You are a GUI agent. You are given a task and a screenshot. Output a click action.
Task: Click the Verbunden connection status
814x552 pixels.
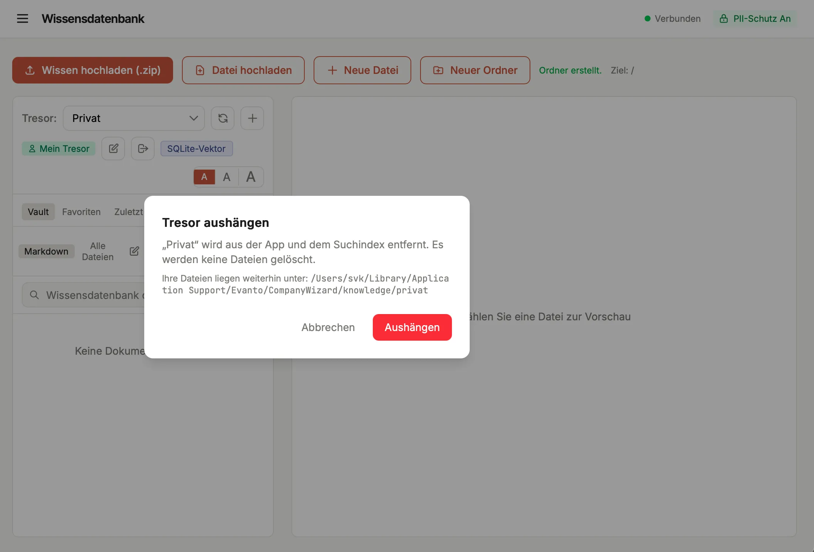[x=672, y=18]
